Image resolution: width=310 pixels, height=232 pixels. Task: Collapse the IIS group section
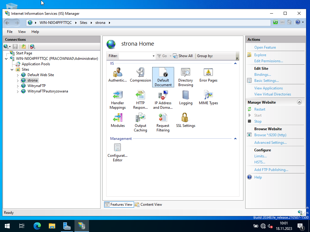pyautogui.click(x=235, y=63)
